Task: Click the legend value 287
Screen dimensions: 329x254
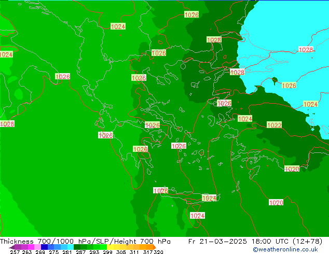Action: pyautogui.click(x=80, y=252)
